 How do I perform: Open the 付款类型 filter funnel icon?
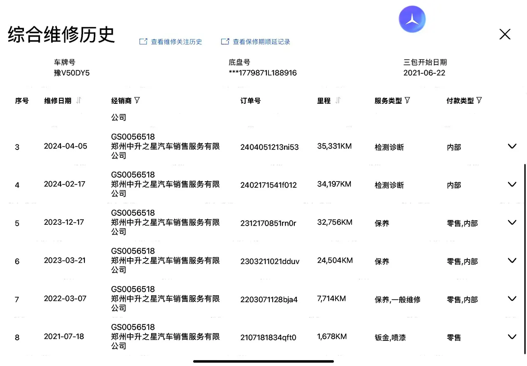(479, 100)
